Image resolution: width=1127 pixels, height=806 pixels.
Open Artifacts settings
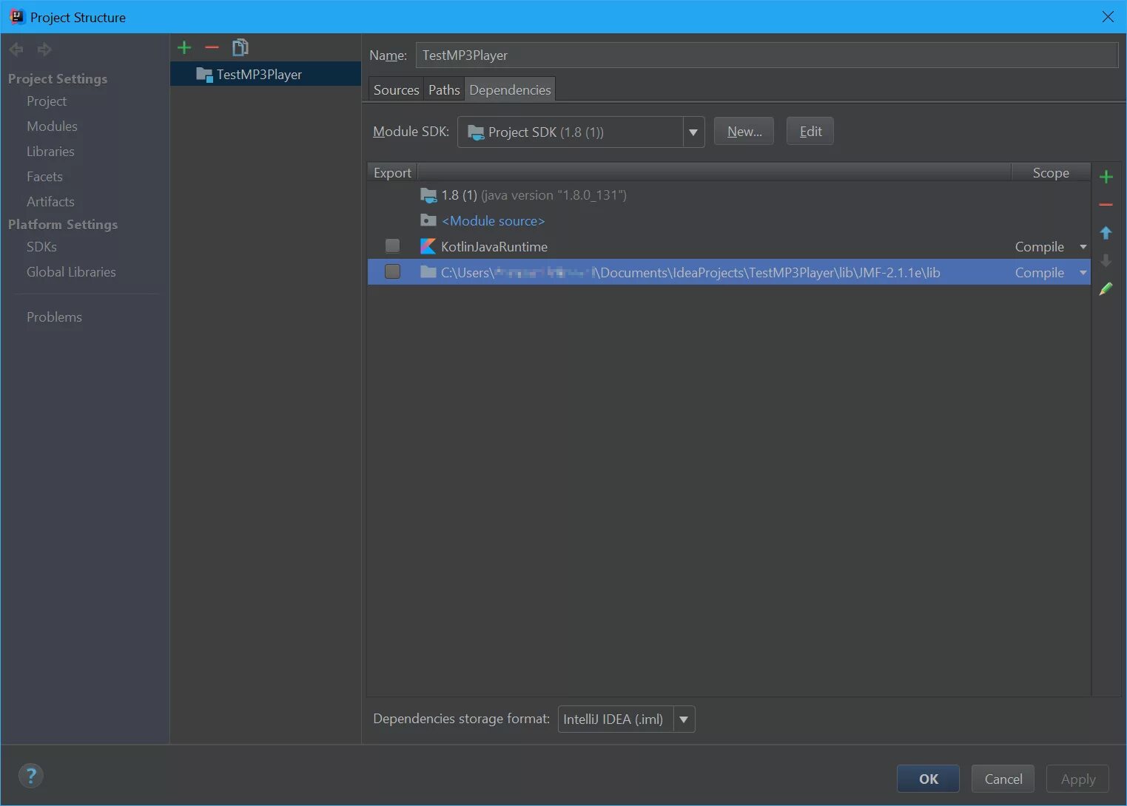[50, 202]
